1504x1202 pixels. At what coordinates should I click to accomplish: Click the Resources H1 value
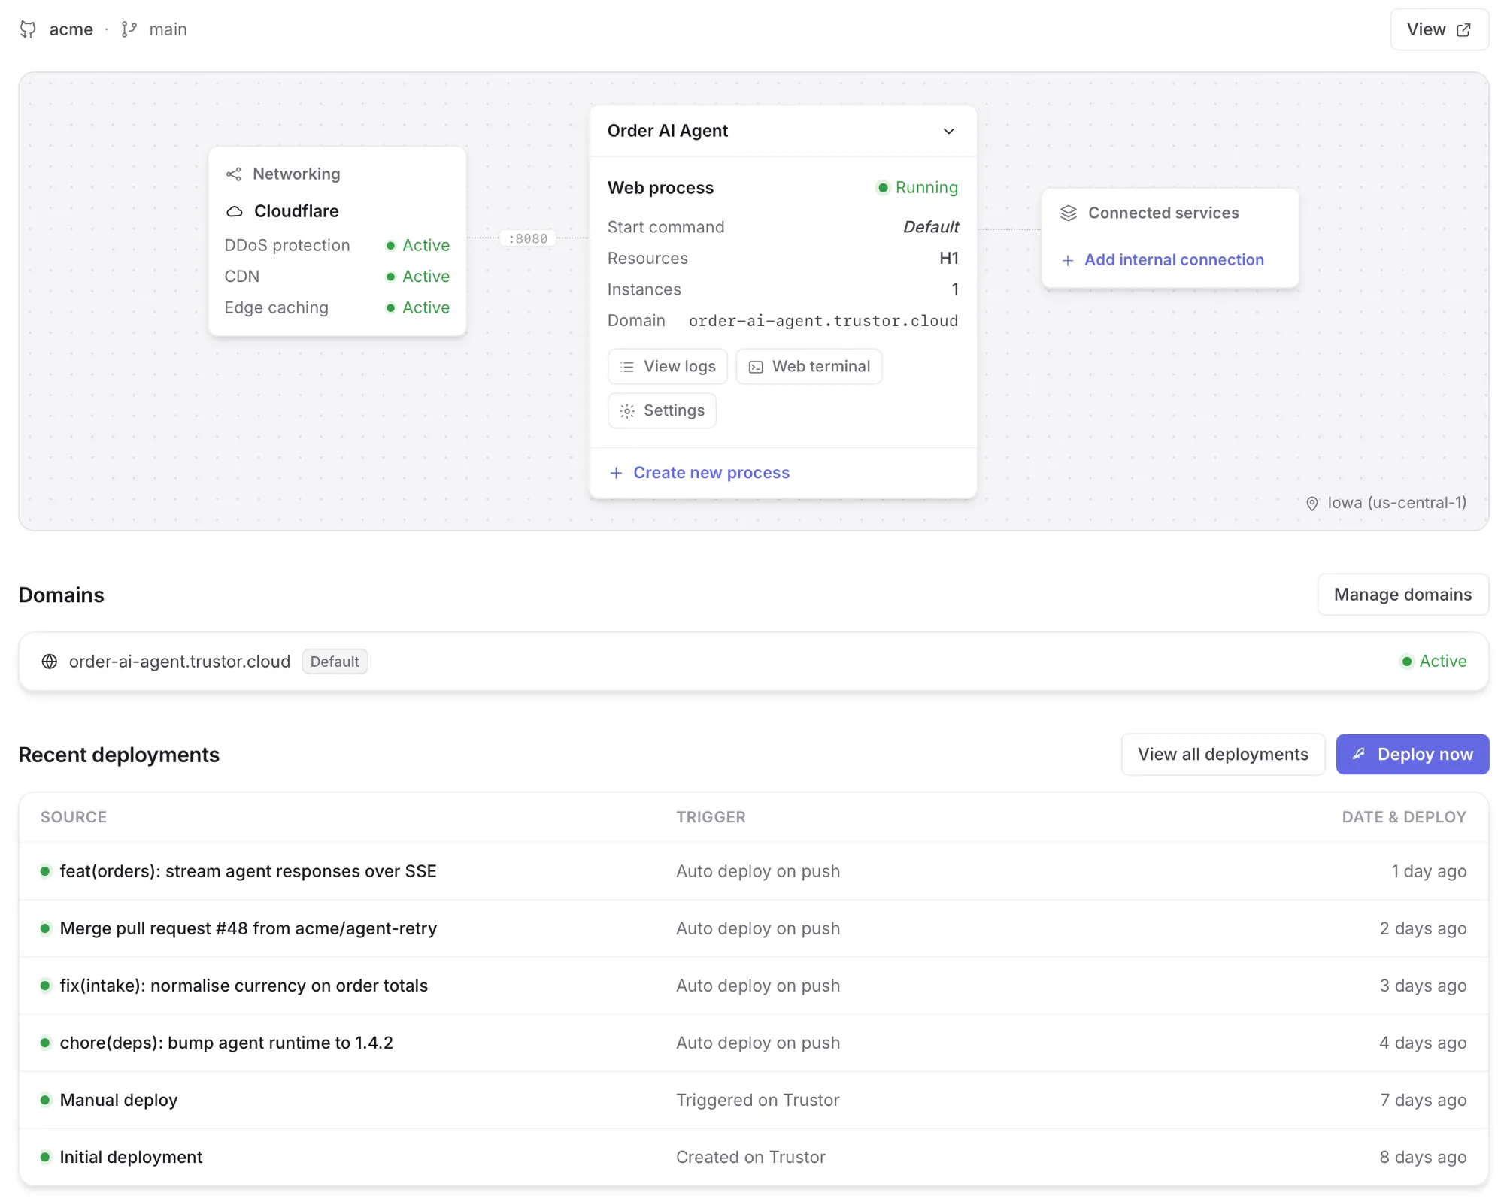point(948,259)
